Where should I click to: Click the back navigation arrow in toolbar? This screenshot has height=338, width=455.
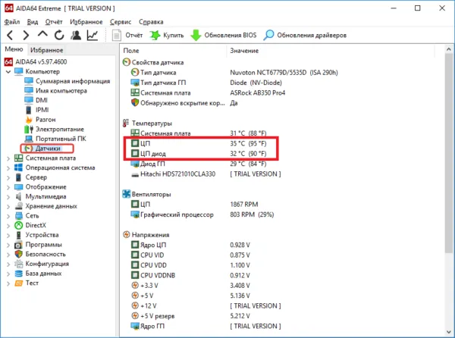[x=10, y=36]
